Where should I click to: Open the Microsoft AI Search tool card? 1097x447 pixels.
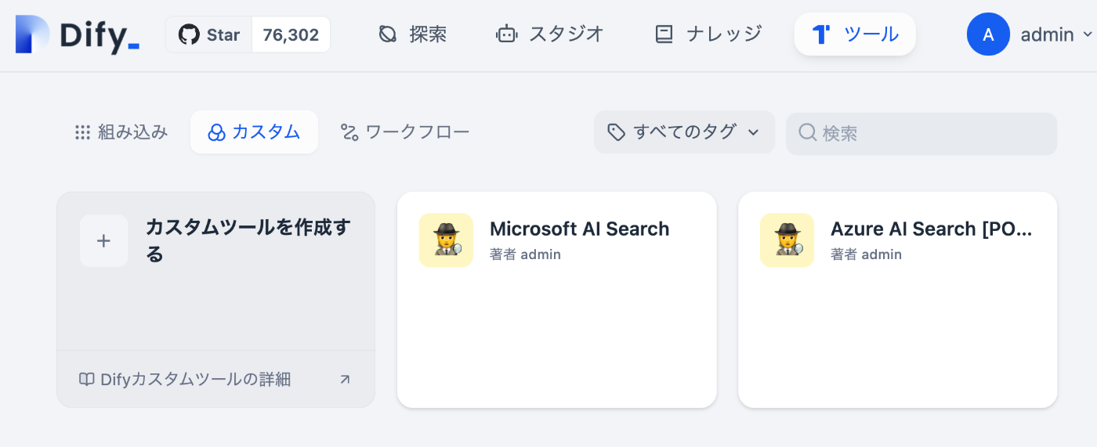tap(556, 300)
